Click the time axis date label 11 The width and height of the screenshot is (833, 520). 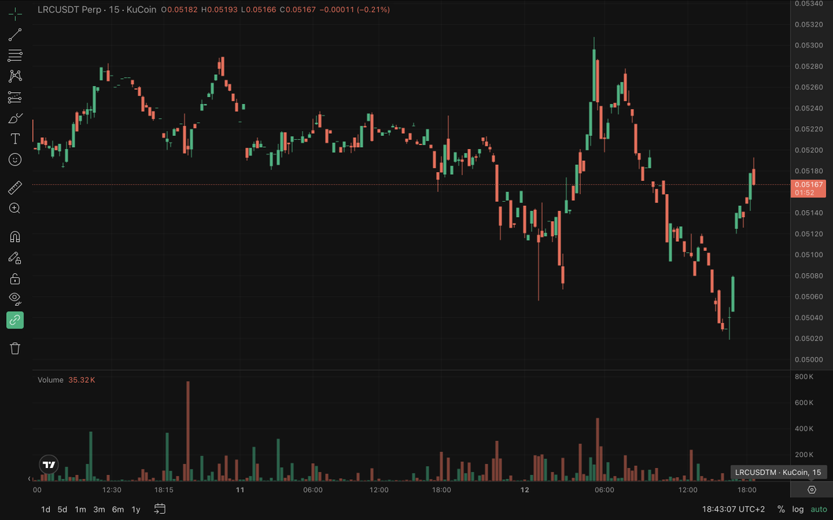pyautogui.click(x=240, y=489)
